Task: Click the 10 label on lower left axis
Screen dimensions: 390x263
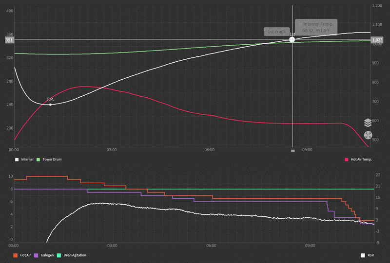Action: point(10,176)
